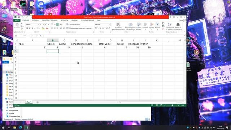231x130 pixels.
Task: Apply underline formatting
Action: click(32, 28)
